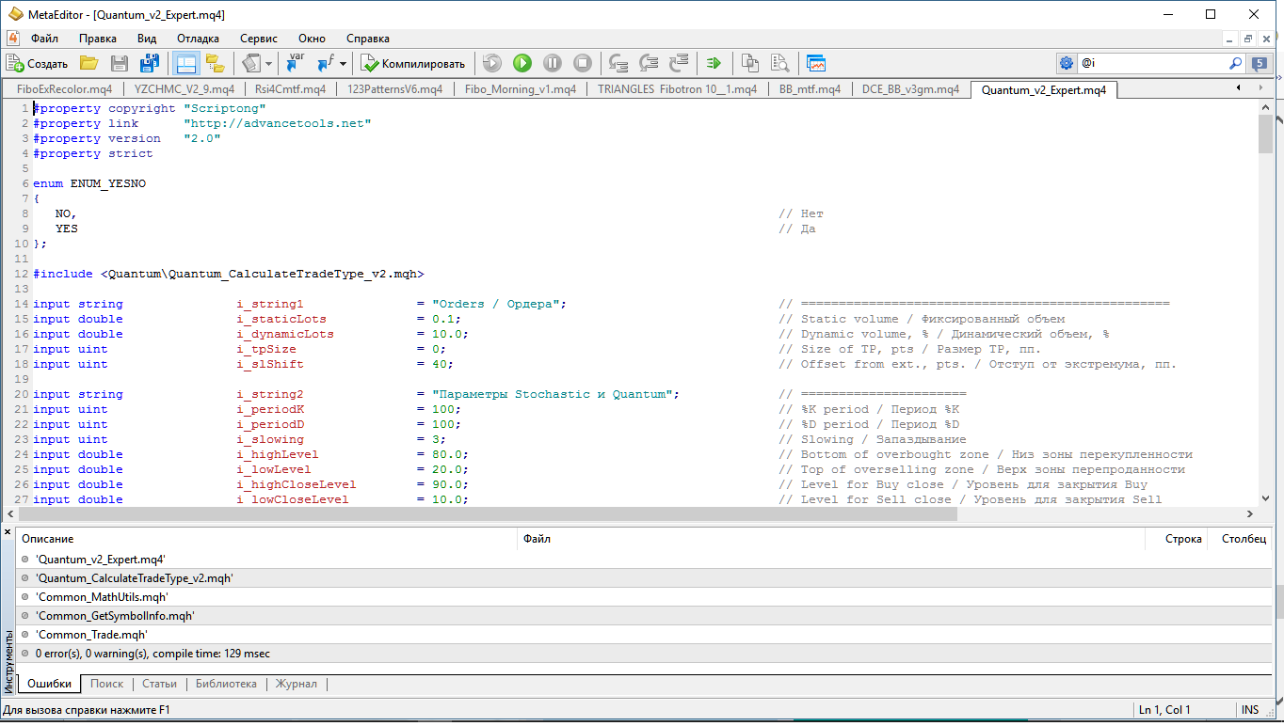1284x726 pixels.
Task: Click the Создать button
Action: point(38,63)
